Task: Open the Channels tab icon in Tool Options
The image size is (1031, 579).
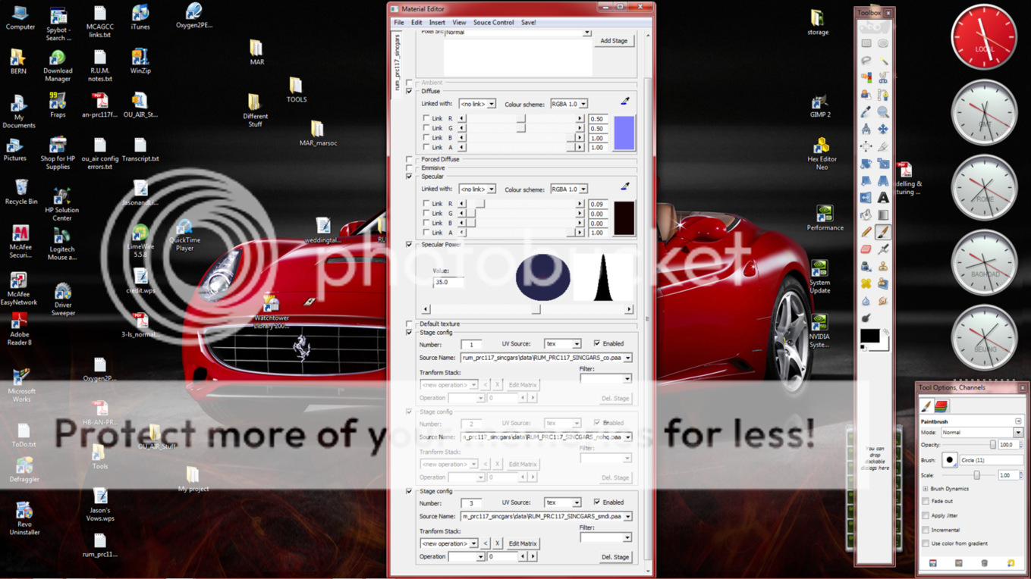Action: [941, 406]
